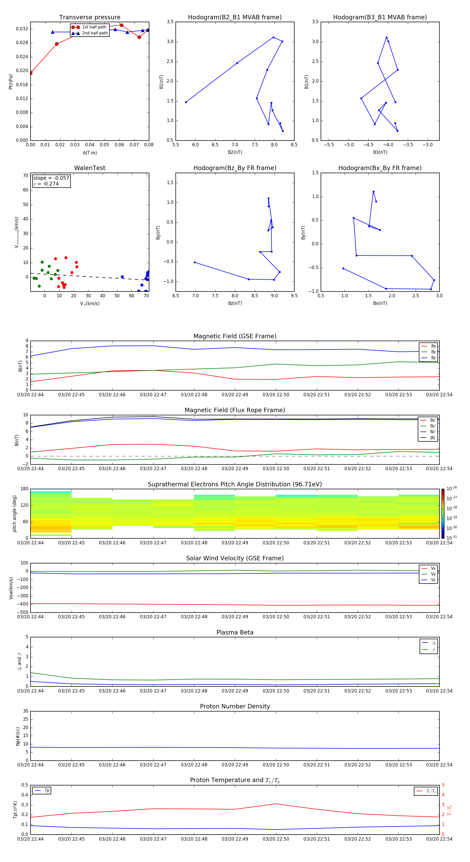Viewport: 470px width, 862px height.
Task: Click the 'Transverse pressure' plot title
Action: click(x=90, y=18)
